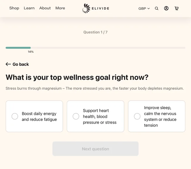Expand the More navigation menu
Screen dimensions: 191x169
click(60, 8)
